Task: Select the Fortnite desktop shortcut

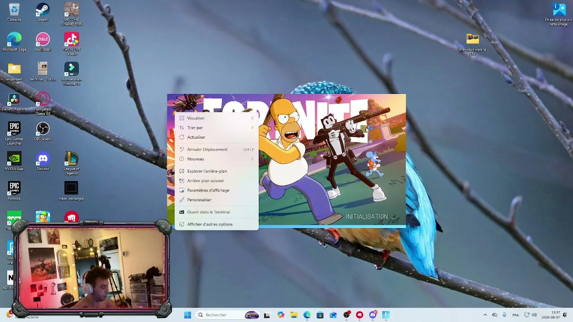Action: 14,191
